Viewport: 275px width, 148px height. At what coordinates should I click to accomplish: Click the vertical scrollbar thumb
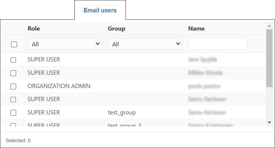[x=269, y=58]
